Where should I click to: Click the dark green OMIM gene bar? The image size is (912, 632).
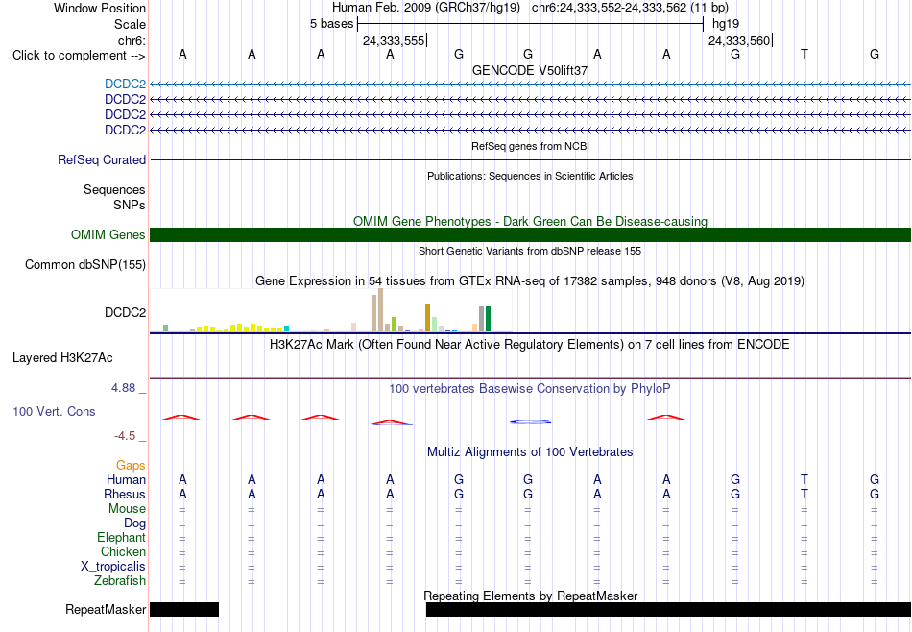click(x=530, y=234)
